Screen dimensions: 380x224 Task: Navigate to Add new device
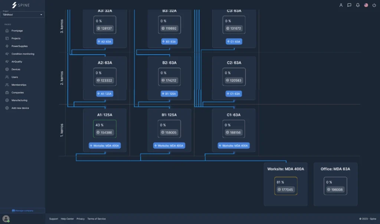click(20, 108)
